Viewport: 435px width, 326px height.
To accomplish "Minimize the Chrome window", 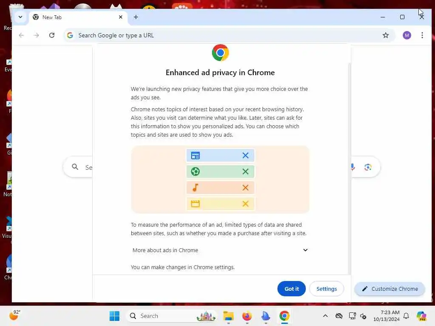I will tap(383, 17).
